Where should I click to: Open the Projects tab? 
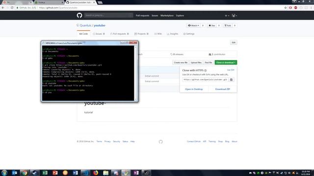[141, 34]
